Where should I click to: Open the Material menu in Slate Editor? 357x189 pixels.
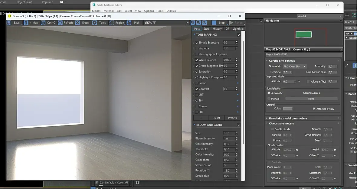click(x=109, y=11)
